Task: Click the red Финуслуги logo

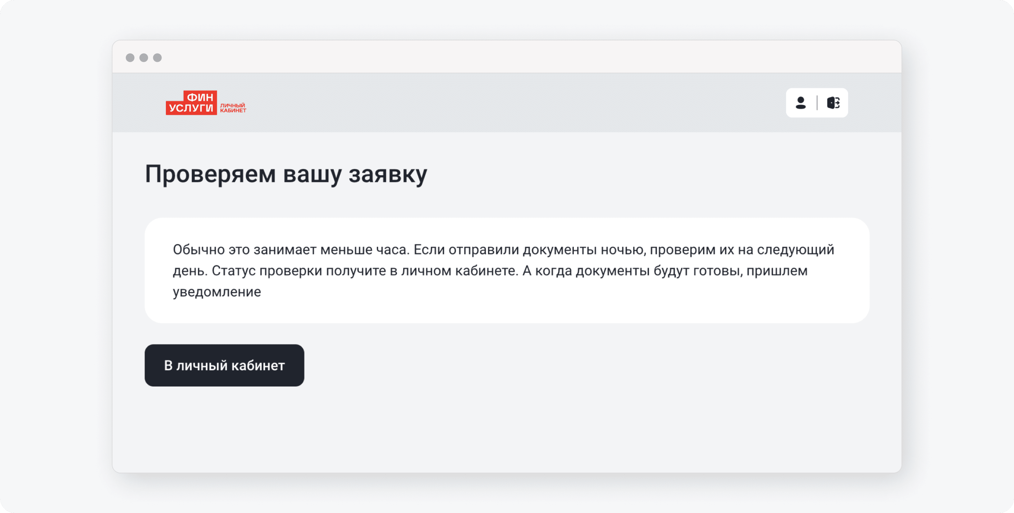Action: [191, 103]
